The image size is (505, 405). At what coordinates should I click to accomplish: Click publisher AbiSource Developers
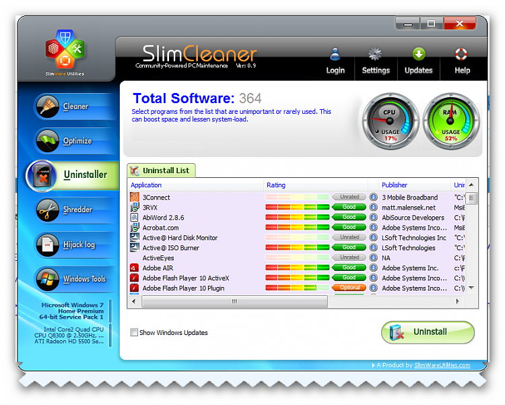(x=413, y=218)
